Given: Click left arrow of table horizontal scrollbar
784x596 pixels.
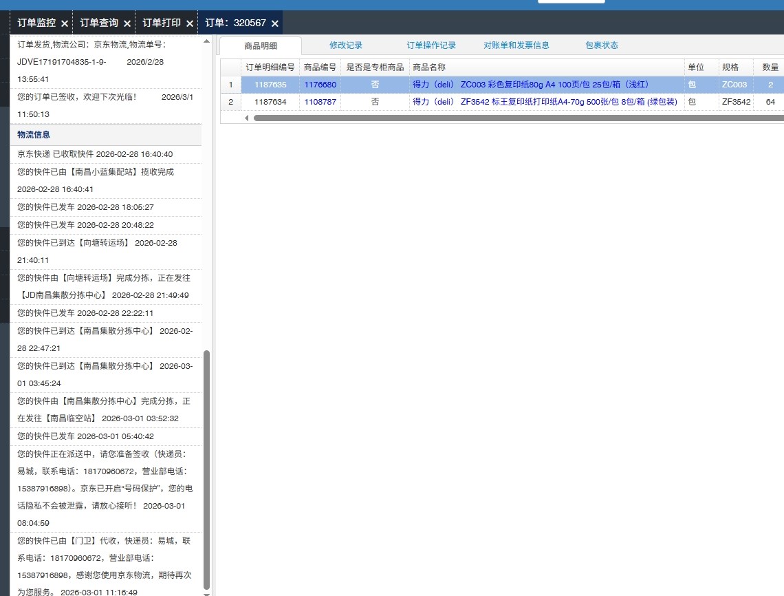Looking at the screenshot, I should tap(248, 118).
